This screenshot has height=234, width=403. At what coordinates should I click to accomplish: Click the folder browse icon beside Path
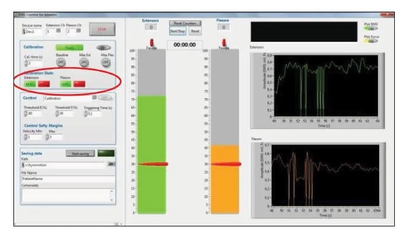[x=111, y=164]
